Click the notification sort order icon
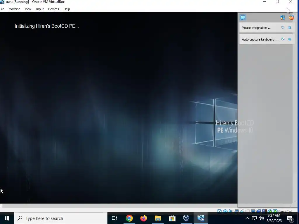 tap(283, 17)
